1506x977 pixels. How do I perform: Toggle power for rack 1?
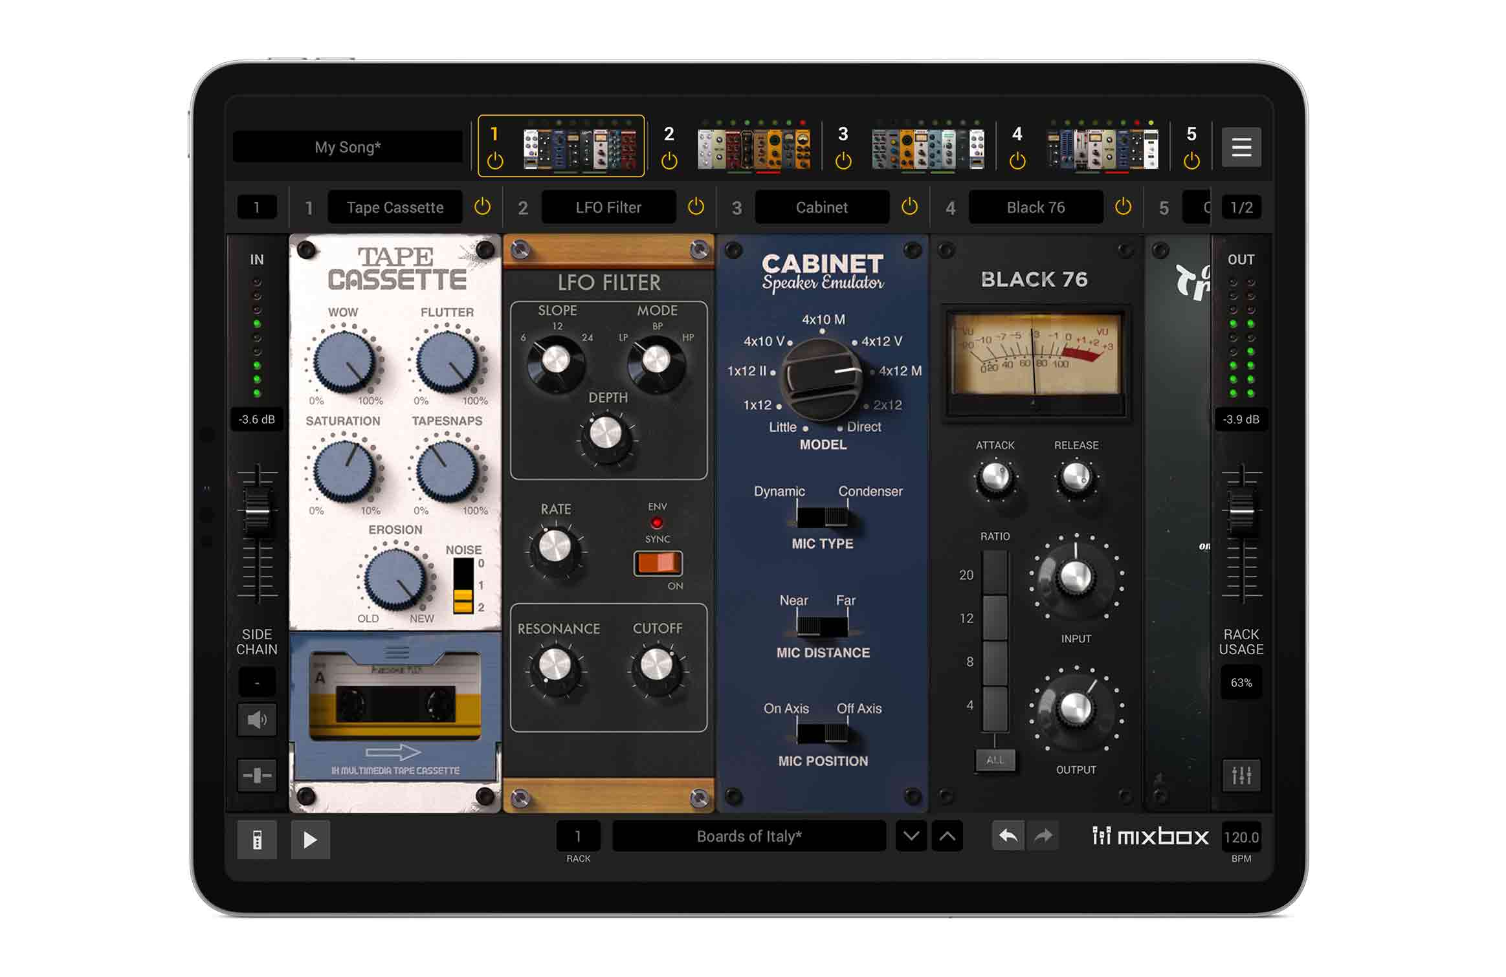point(495,160)
